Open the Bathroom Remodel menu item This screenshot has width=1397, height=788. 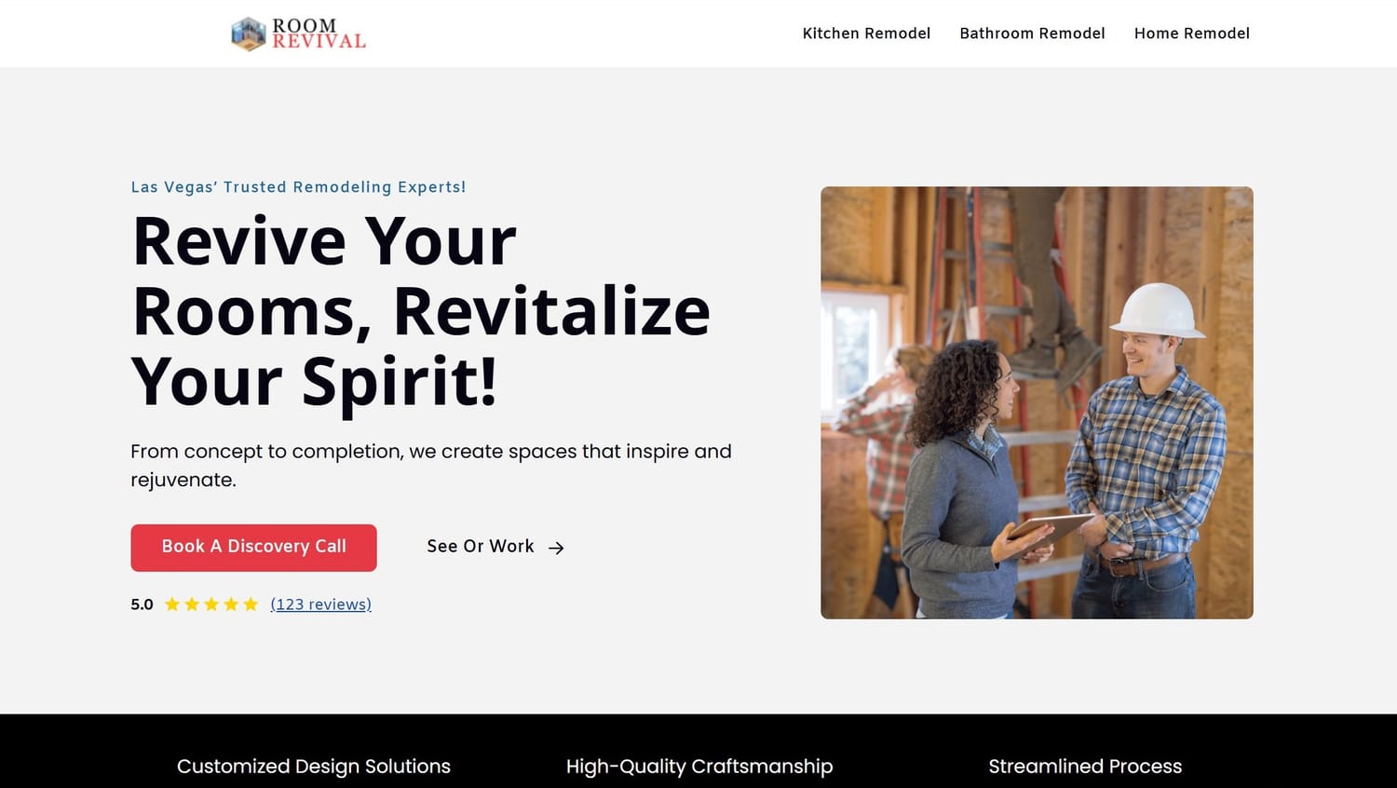coord(1032,34)
